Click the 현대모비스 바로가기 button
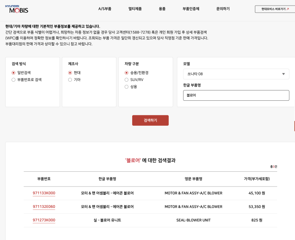The height and width of the screenshot is (240, 295). click(x=275, y=9)
